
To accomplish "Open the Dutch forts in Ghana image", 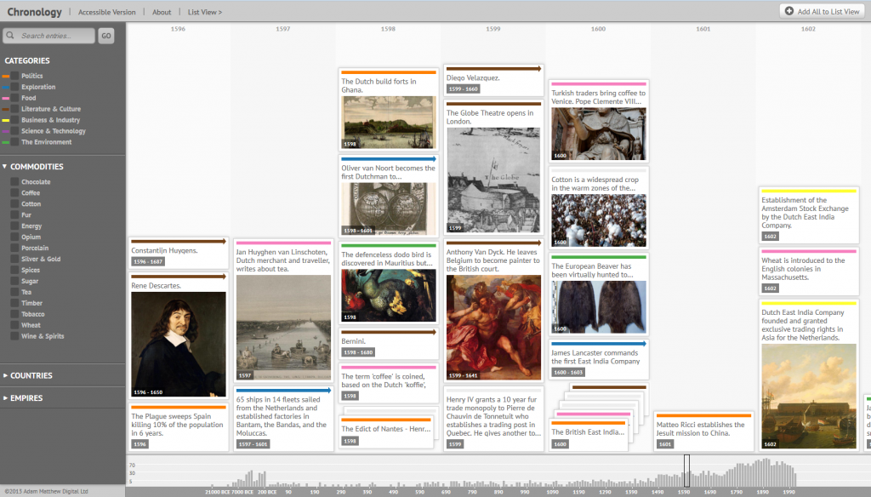I will [x=389, y=123].
